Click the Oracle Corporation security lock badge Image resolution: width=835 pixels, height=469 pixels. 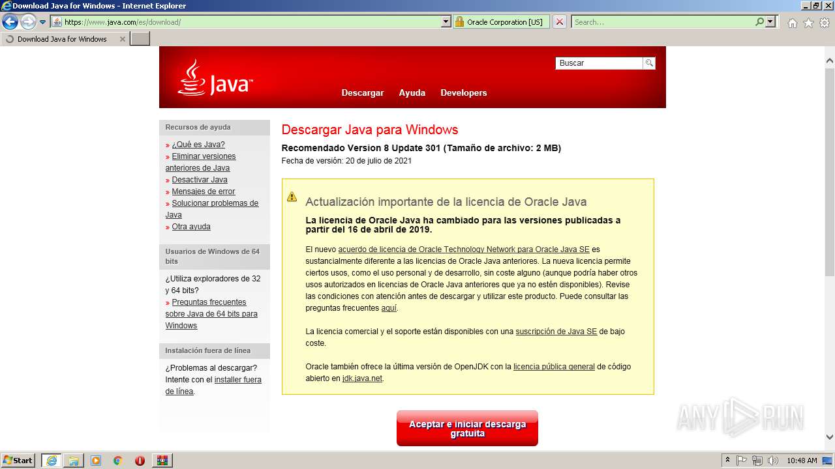(500, 22)
